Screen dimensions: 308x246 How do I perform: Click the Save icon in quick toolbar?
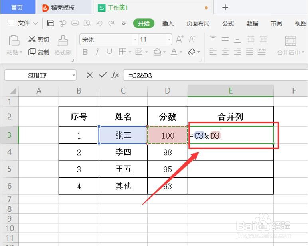click(x=51, y=23)
